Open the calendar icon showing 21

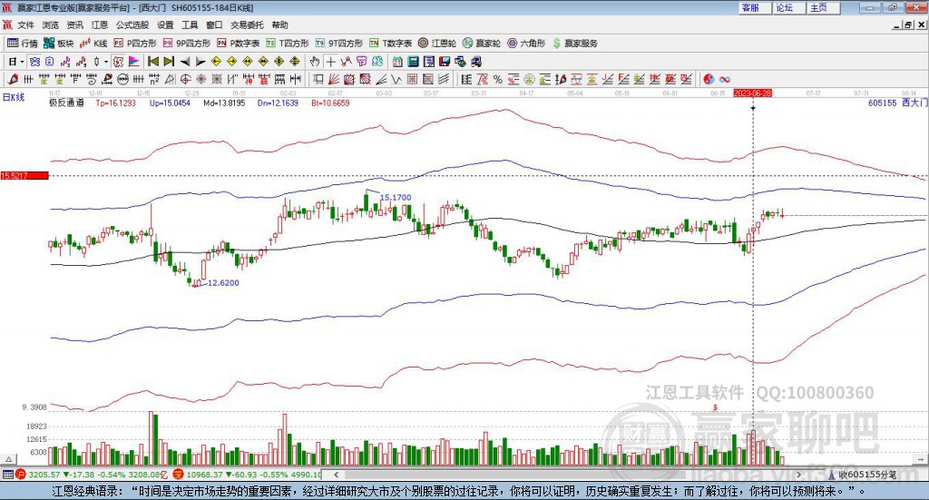pos(397,62)
